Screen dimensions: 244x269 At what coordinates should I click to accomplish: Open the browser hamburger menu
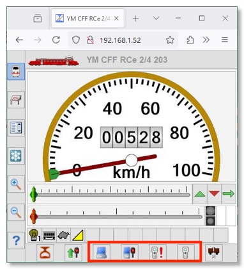coord(225,40)
